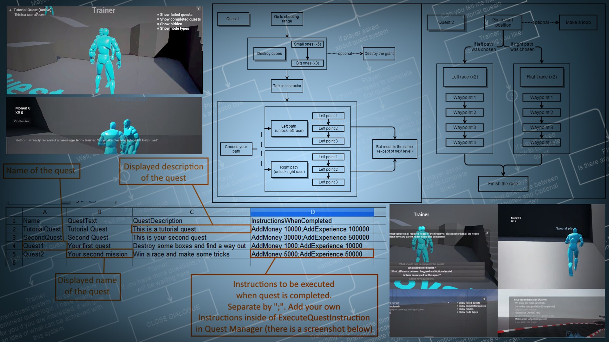Click "Is there any reward for this quest?"
This screenshot has height=342, width=609.
422,275
